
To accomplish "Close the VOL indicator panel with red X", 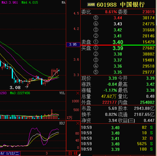I will pos(78,93).
